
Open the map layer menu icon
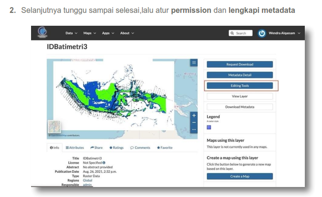pyautogui.click(x=194, y=63)
